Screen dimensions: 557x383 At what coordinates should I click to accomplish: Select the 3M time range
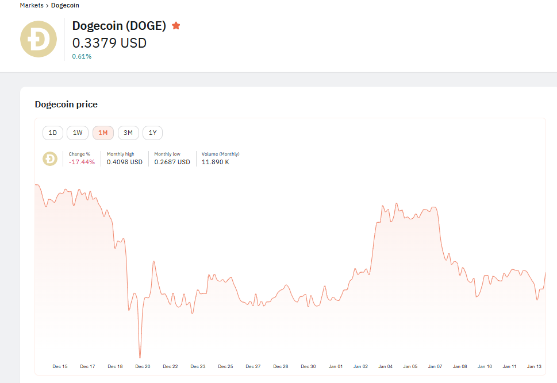coord(128,133)
